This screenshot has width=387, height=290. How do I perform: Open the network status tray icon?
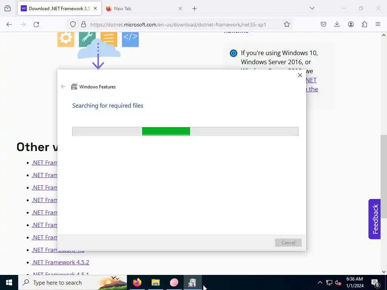pyautogui.click(x=329, y=282)
